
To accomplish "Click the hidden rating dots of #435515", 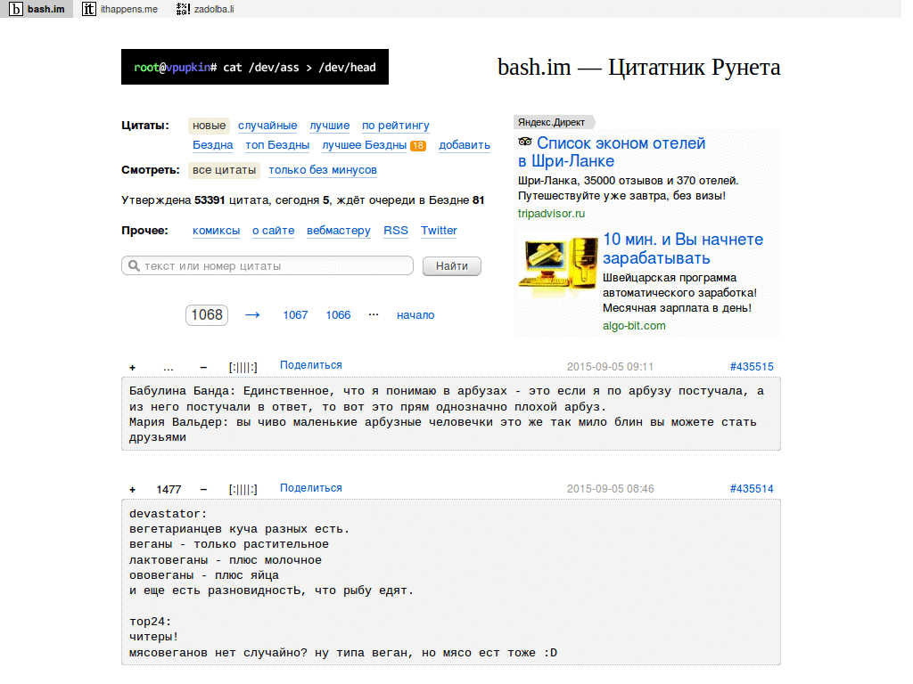I will coord(169,369).
